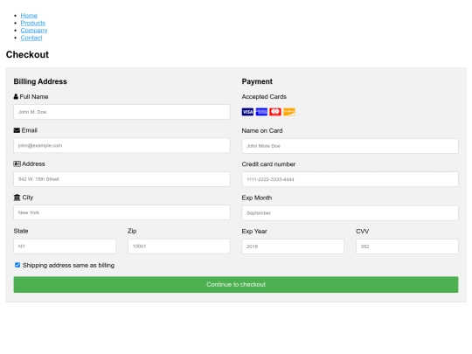Click the Exp Month label

pyautogui.click(x=257, y=198)
